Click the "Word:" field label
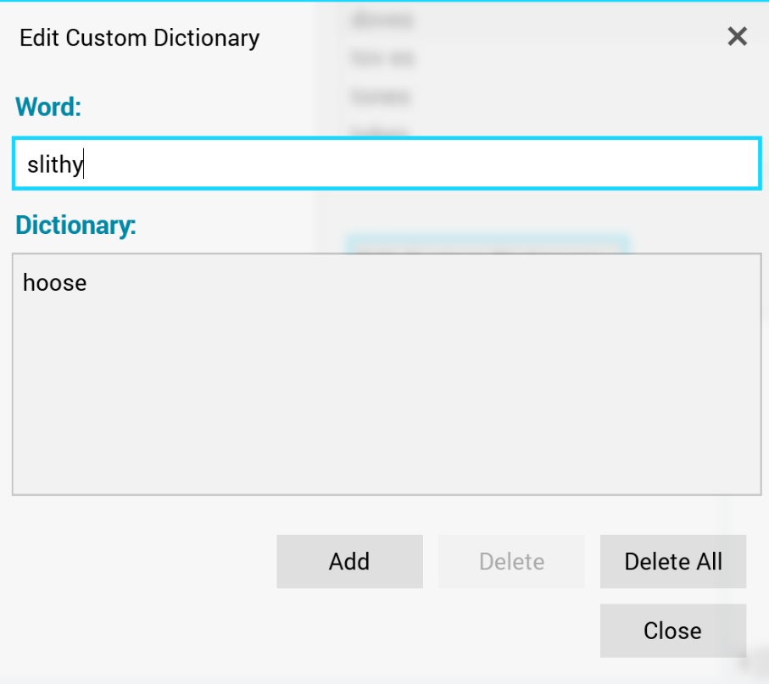The image size is (769, 684). click(x=48, y=107)
